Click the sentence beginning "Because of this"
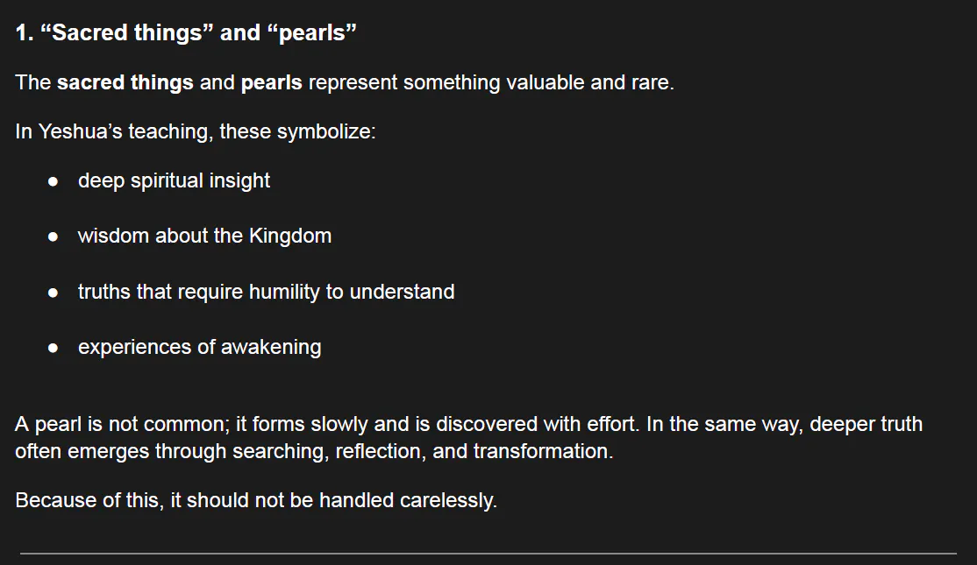977x565 pixels. coord(255,501)
